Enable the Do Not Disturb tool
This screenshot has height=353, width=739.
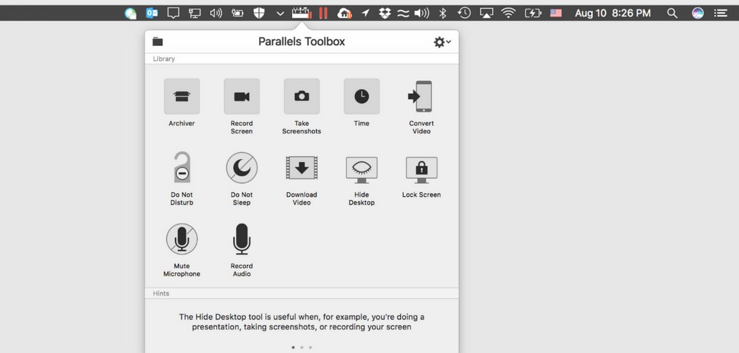182,168
